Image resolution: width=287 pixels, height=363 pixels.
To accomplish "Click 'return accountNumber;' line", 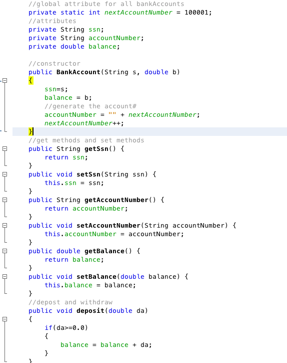I will click(x=86, y=209).
